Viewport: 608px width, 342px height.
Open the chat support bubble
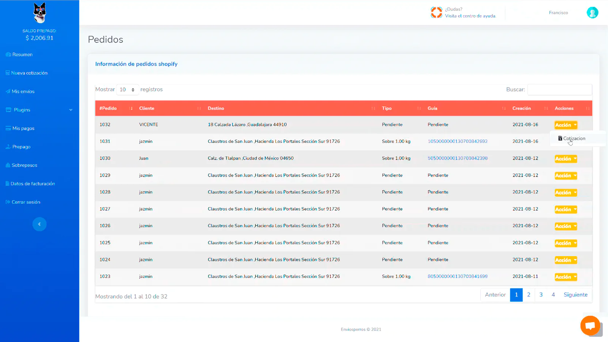pyautogui.click(x=590, y=326)
